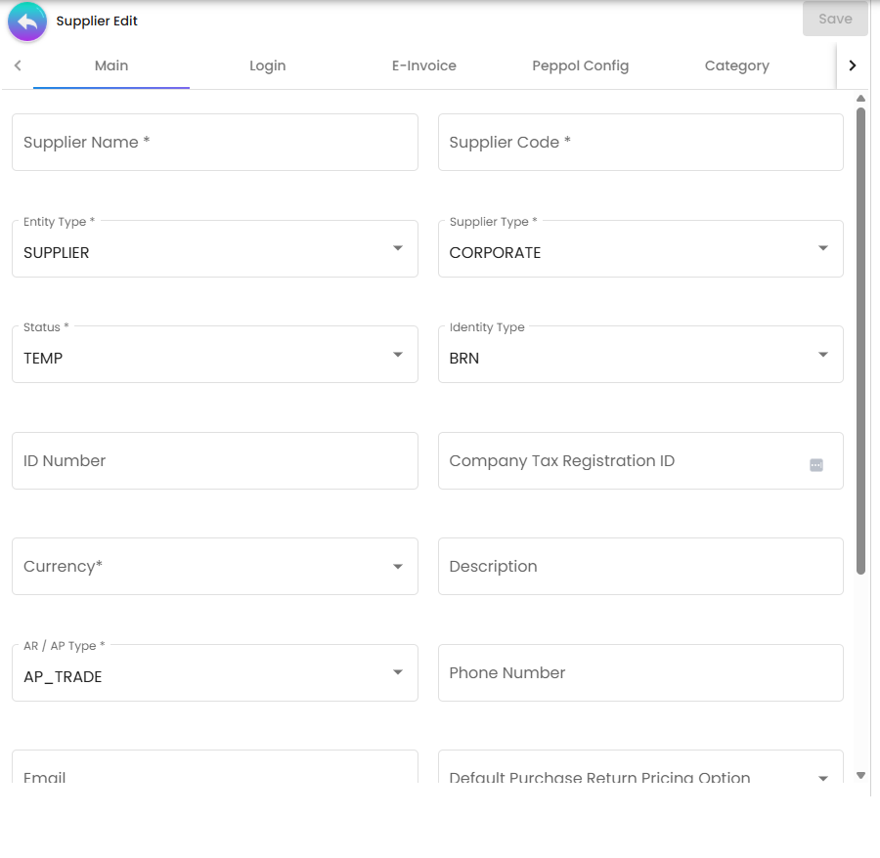
Task: Click the icon inside Company Tax Registration ID field
Action: (815, 464)
